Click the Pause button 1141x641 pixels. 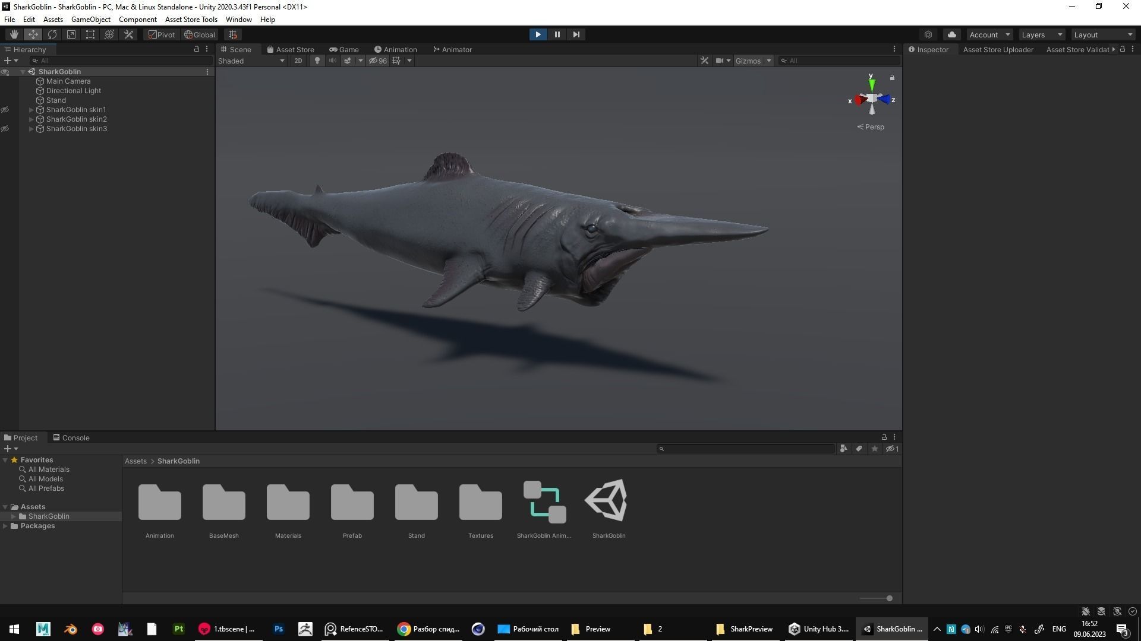(x=557, y=34)
